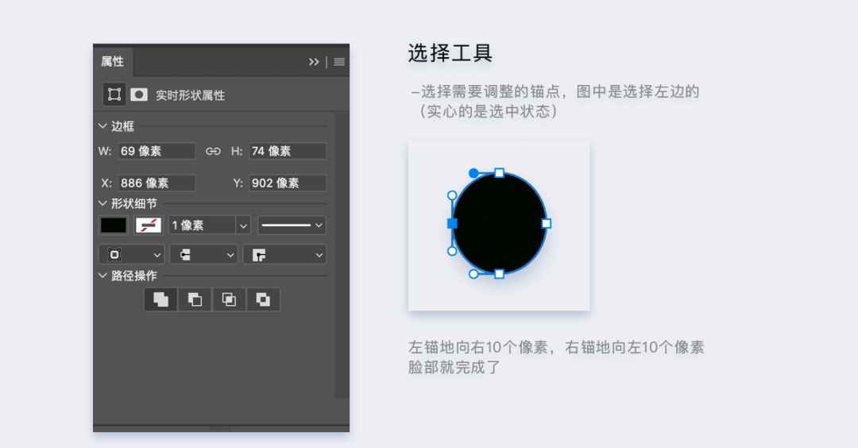Open the stroke corner join dropdown
858x448 pixels.
[284, 255]
